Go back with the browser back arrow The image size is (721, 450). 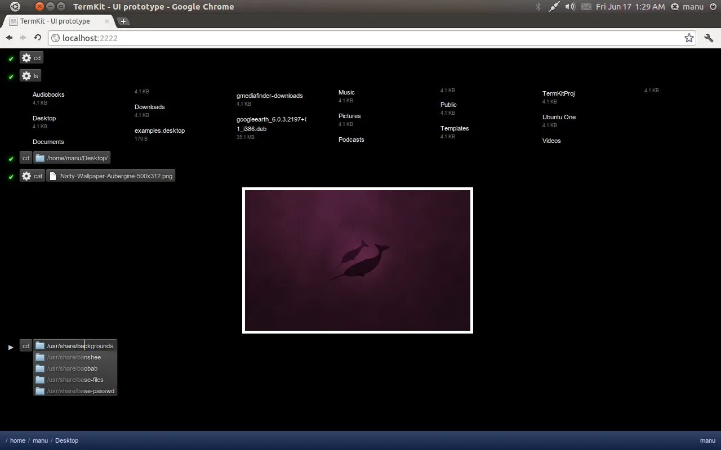pos(9,38)
